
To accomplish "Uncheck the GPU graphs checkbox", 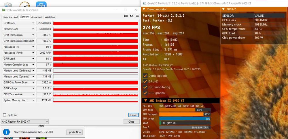I will tap(145, 93).
